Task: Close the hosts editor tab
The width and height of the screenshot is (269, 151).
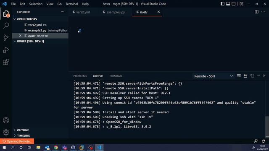Action: (158, 12)
